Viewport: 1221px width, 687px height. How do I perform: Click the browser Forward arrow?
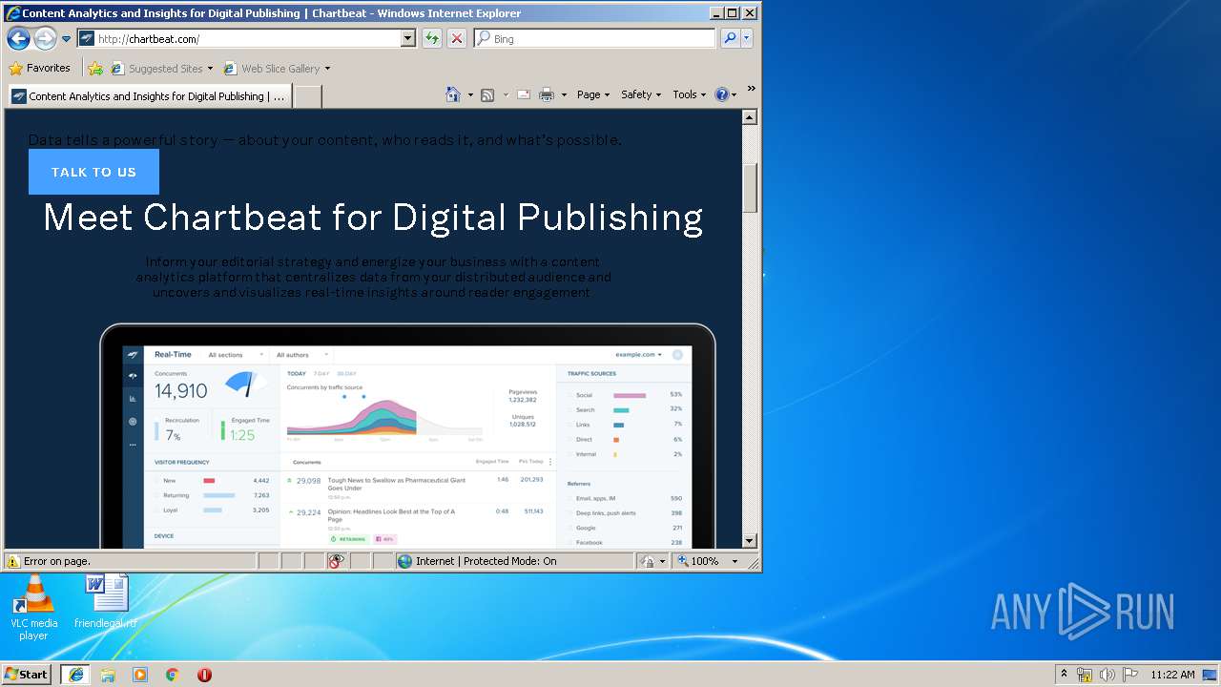pos(45,38)
